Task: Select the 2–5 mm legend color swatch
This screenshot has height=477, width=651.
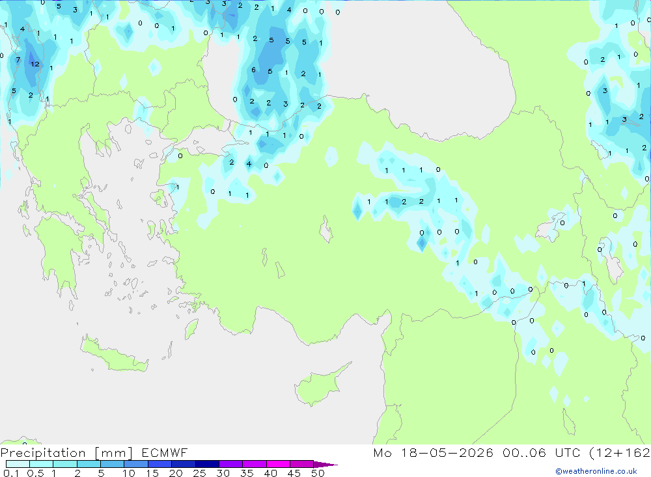Action: (x=89, y=464)
